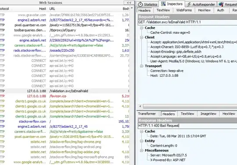237x165 pixels.
Task: Collapse the Miscellaneous response headers group
Action: pos(142,151)
